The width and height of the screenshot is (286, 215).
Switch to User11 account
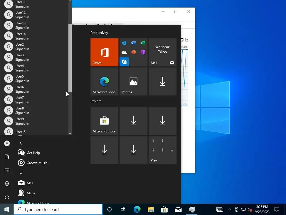(34, 4)
